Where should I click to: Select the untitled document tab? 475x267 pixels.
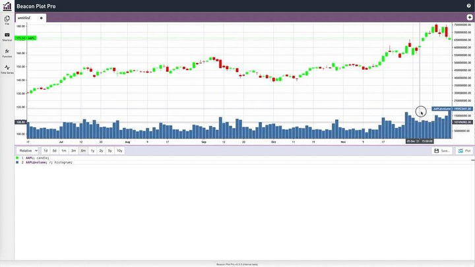point(30,18)
